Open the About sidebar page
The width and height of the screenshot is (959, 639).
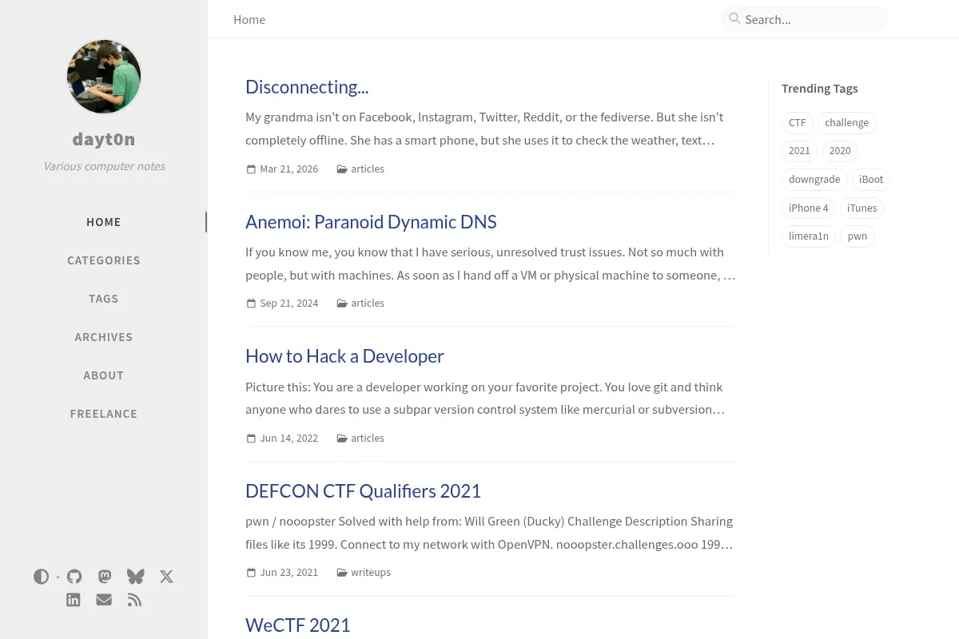(x=104, y=375)
